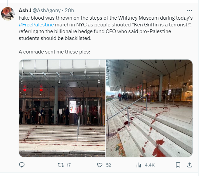This screenshot has height=176, width=202.
Task: Click the retweet icon
Action: coord(61,165)
